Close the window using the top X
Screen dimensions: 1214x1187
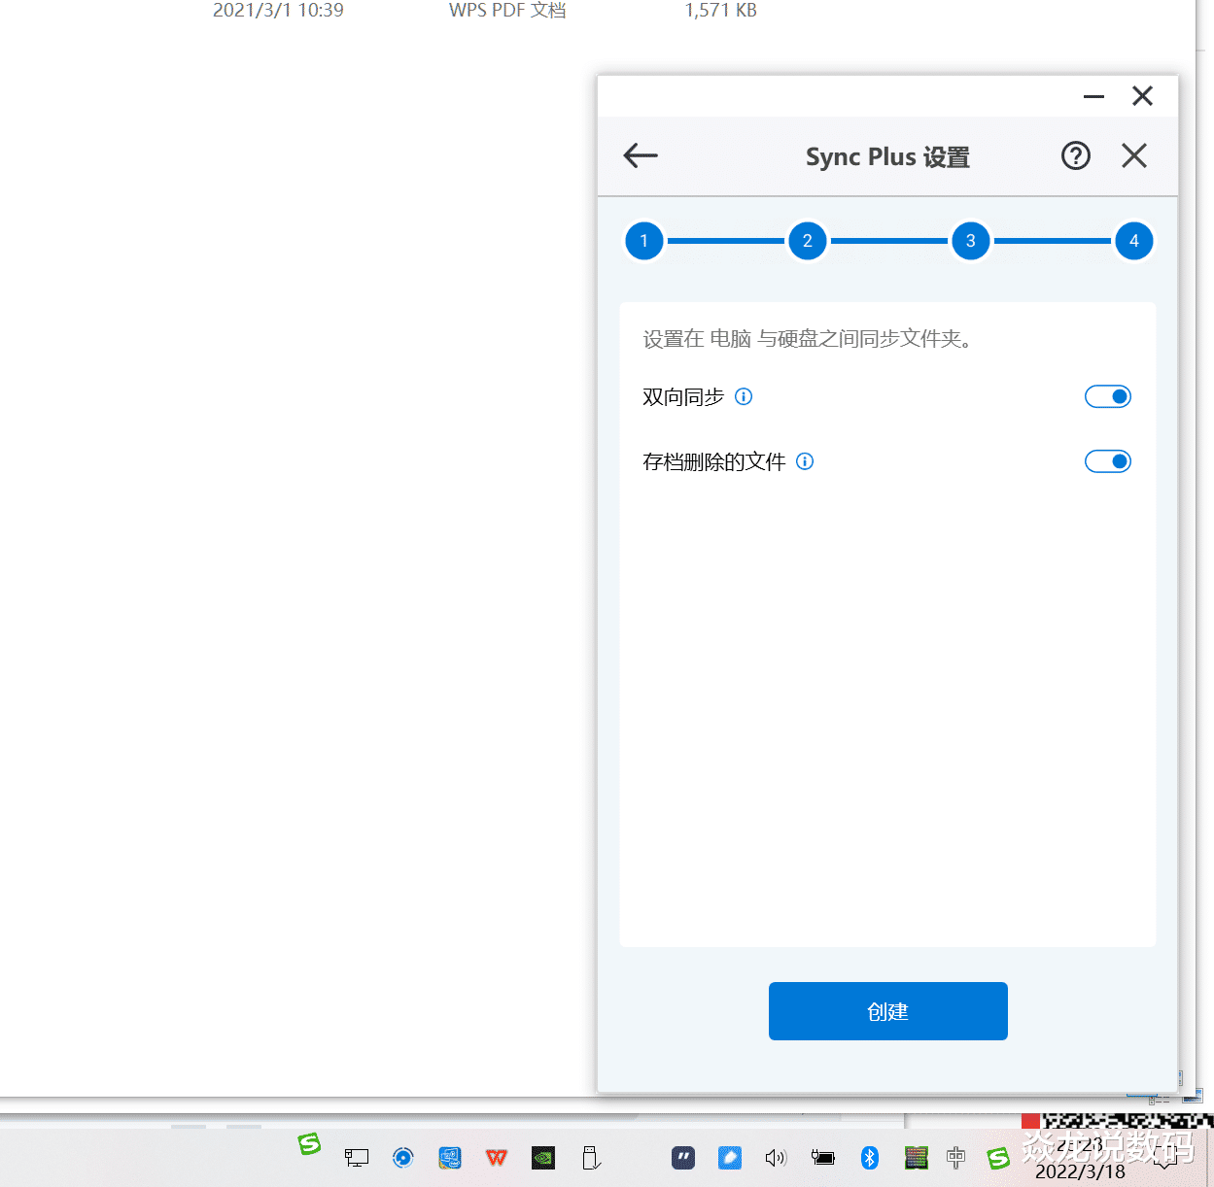coord(1142,95)
